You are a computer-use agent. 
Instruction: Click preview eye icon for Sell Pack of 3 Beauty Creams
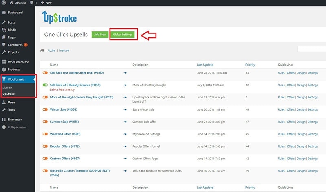point(125,85)
